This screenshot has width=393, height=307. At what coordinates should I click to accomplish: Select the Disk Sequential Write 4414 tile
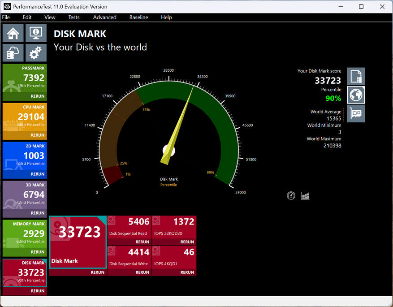tap(130, 257)
